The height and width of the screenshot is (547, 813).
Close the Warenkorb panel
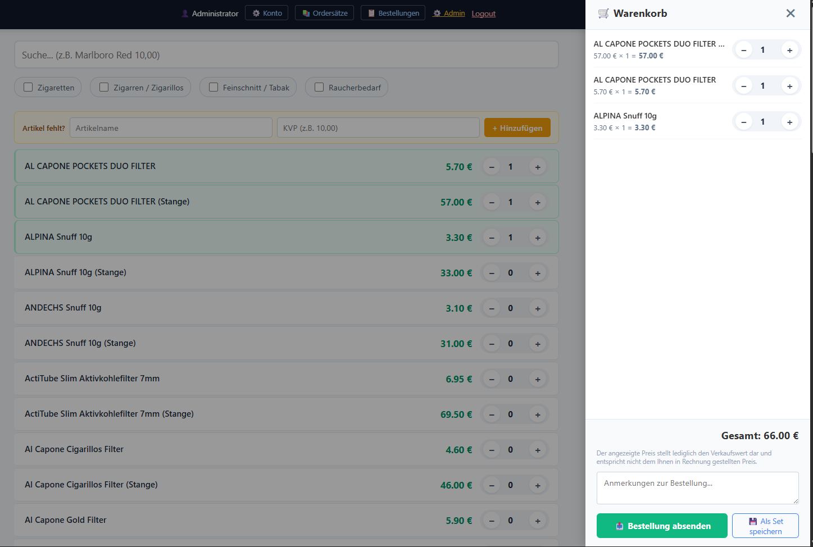[x=791, y=13]
